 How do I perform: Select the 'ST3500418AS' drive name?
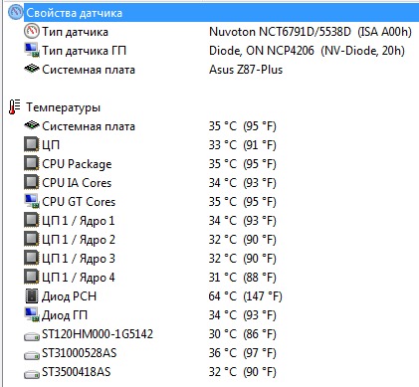click(x=77, y=372)
